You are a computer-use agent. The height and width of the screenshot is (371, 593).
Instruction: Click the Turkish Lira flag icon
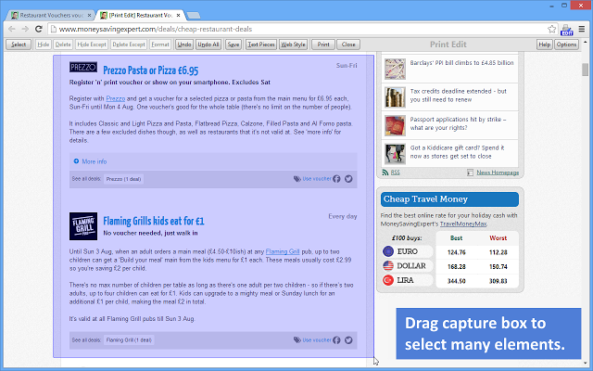[388, 280]
